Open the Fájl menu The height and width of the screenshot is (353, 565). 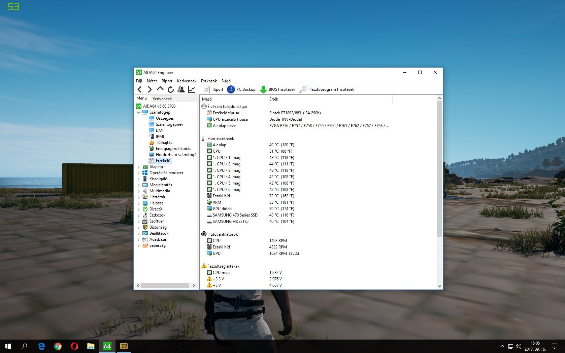[x=139, y=81]
